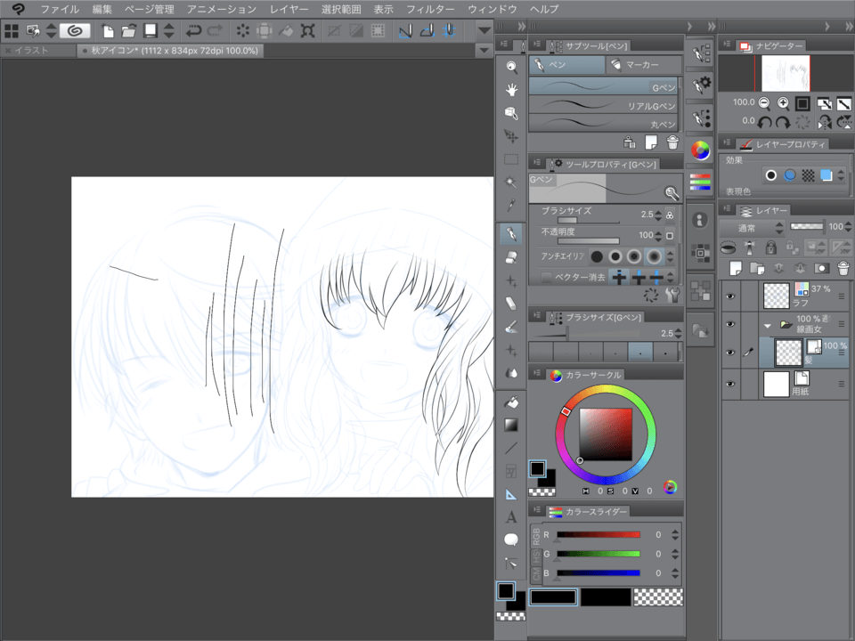
Task: Toggle visibility of 用紙 layer
Action: click(x=730, y=384)
